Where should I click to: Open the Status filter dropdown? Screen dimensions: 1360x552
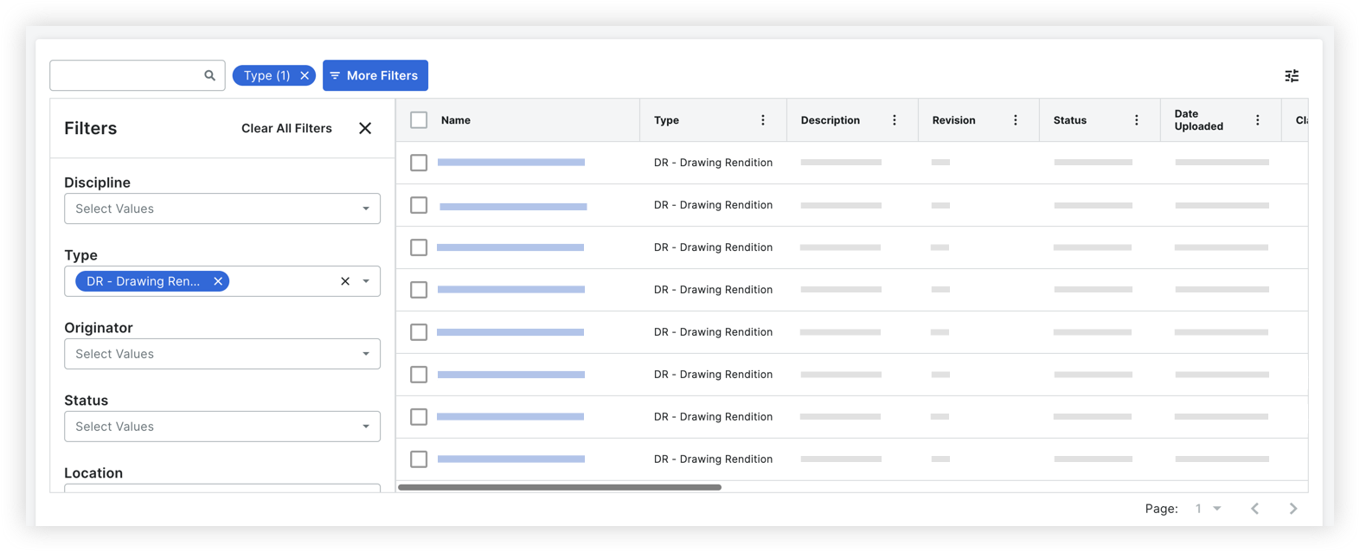366,427
